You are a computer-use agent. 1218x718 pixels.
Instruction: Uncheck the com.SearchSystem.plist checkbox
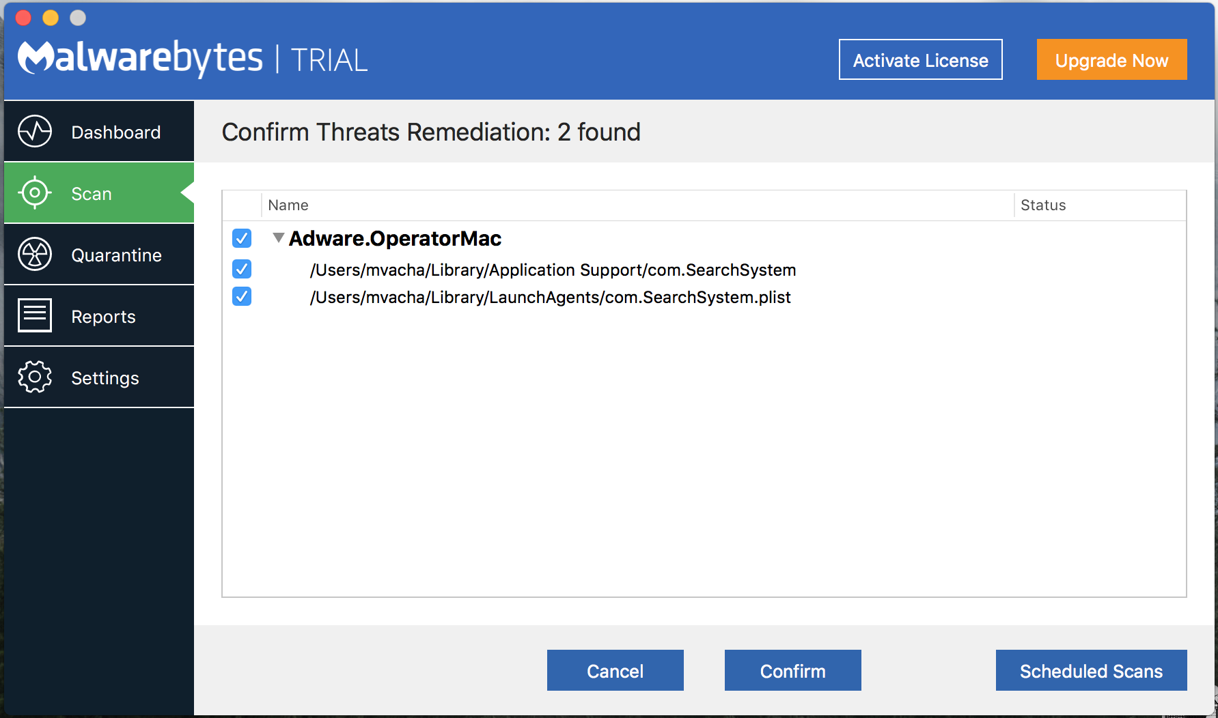click(x=242, y=296)
